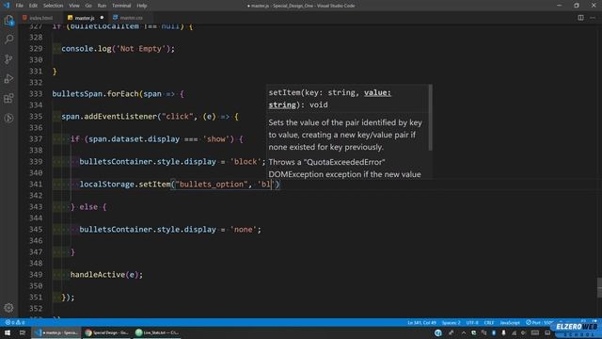Viewport: 602px width, 339px height.
Task: Open the Chrome Special Design taskbar button
Action: (106, 332)
